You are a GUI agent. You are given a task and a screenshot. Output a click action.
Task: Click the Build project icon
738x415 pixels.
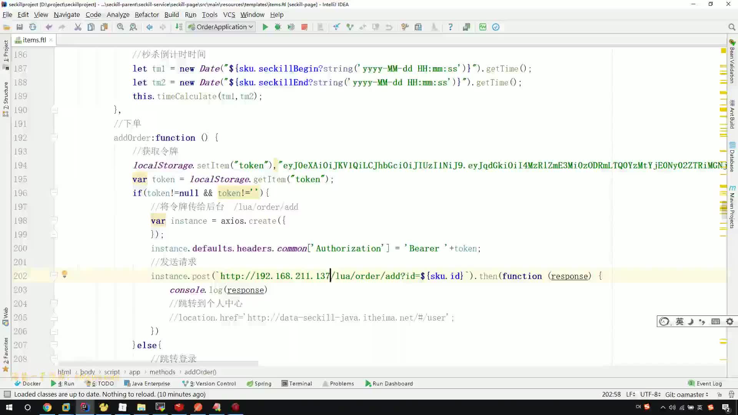click(x=179, y=27)
